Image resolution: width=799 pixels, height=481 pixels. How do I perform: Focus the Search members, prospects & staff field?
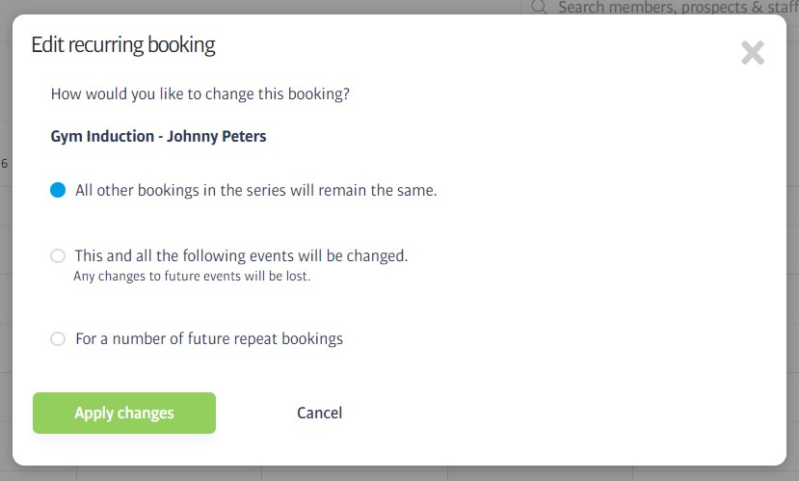pos(675,8)
